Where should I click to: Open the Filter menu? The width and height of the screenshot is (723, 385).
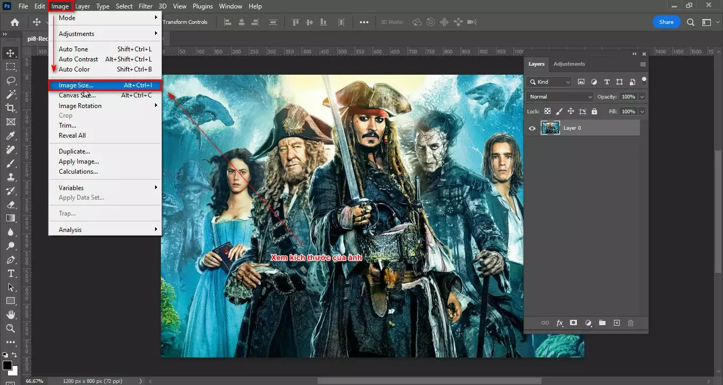(146, 6)
